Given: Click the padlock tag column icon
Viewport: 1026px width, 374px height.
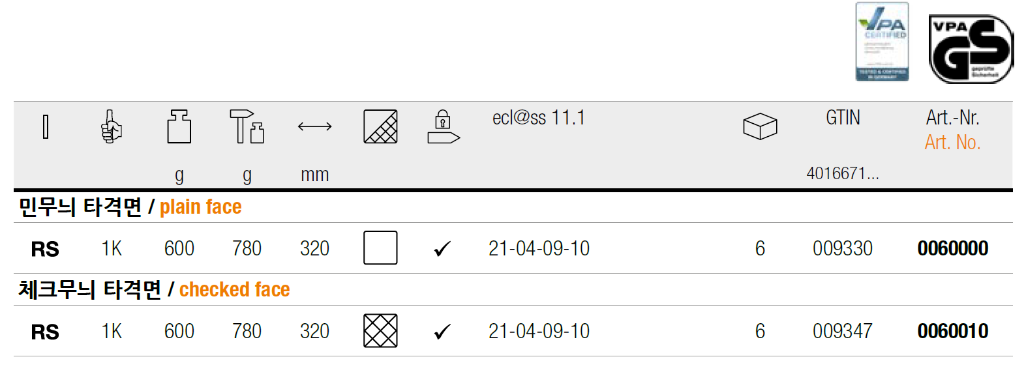Looking at the screenshot, I should (443, 126).
